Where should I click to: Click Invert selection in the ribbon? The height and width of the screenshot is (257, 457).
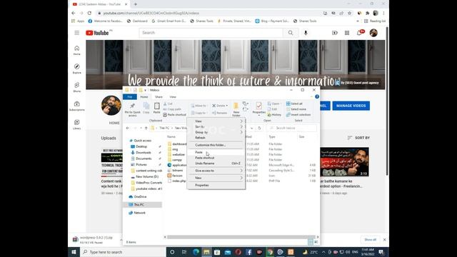[298, 115]
